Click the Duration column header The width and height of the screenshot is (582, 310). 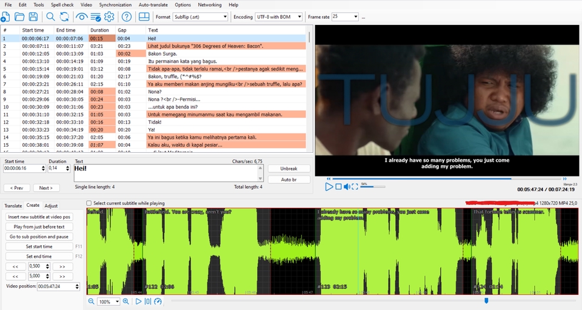102,30
